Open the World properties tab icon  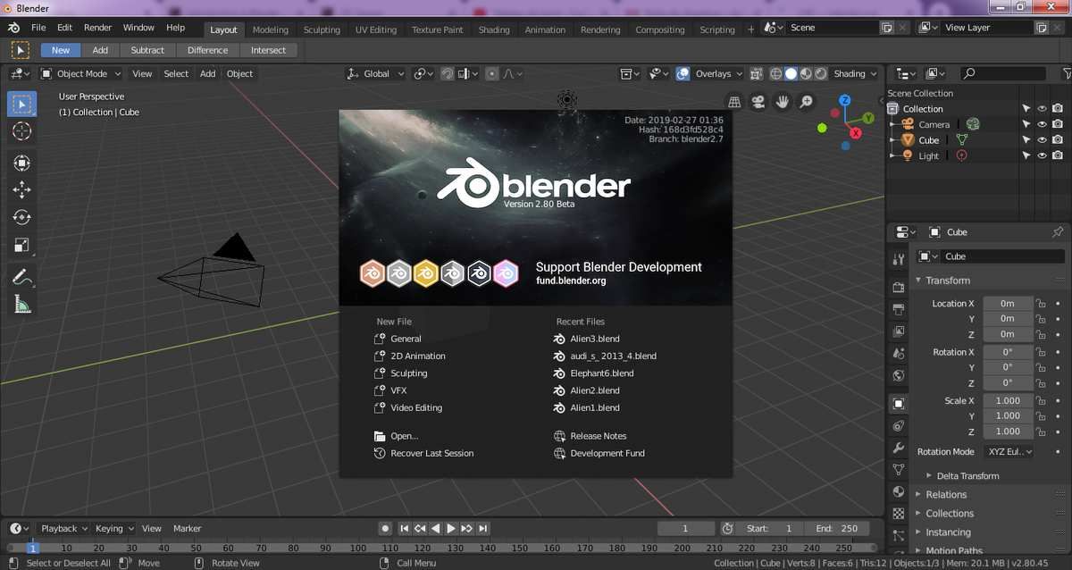pos(899,375)
